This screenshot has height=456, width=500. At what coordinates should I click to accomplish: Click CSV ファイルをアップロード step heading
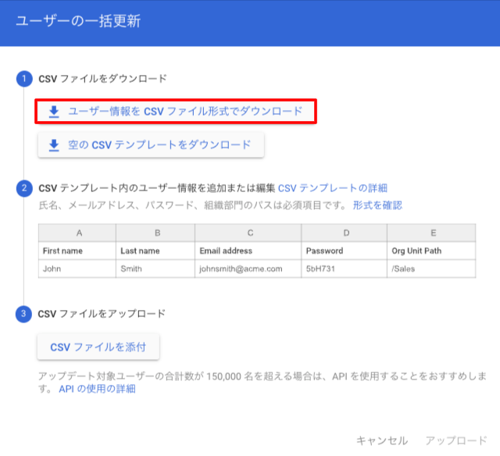[x=102, y=314]
